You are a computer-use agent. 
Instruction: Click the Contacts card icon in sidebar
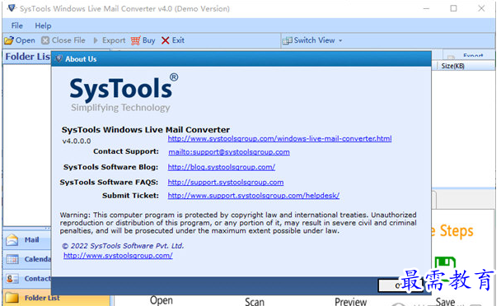[12, 279]
